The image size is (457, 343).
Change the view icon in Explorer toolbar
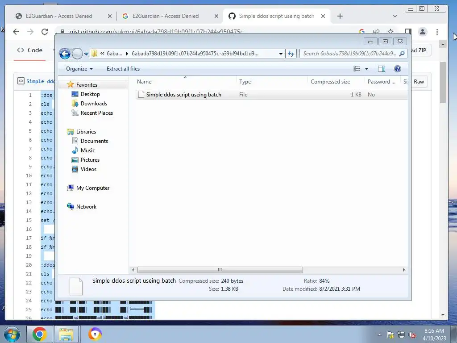357,69
